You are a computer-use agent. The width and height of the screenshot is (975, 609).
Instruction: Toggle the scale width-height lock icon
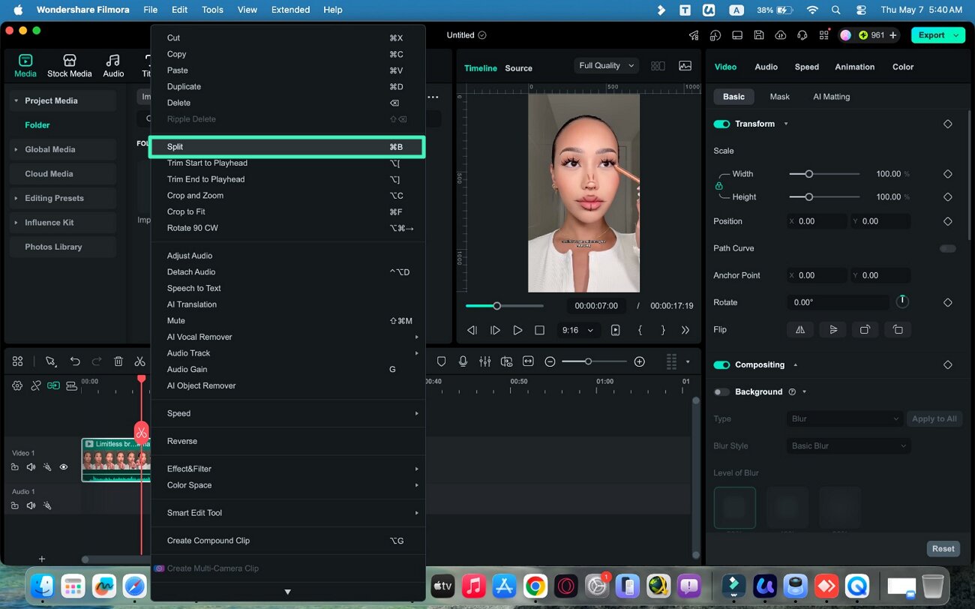[x=719, y=185]
